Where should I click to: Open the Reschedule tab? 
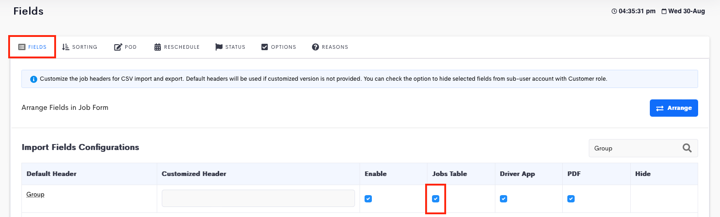(177, 47)
